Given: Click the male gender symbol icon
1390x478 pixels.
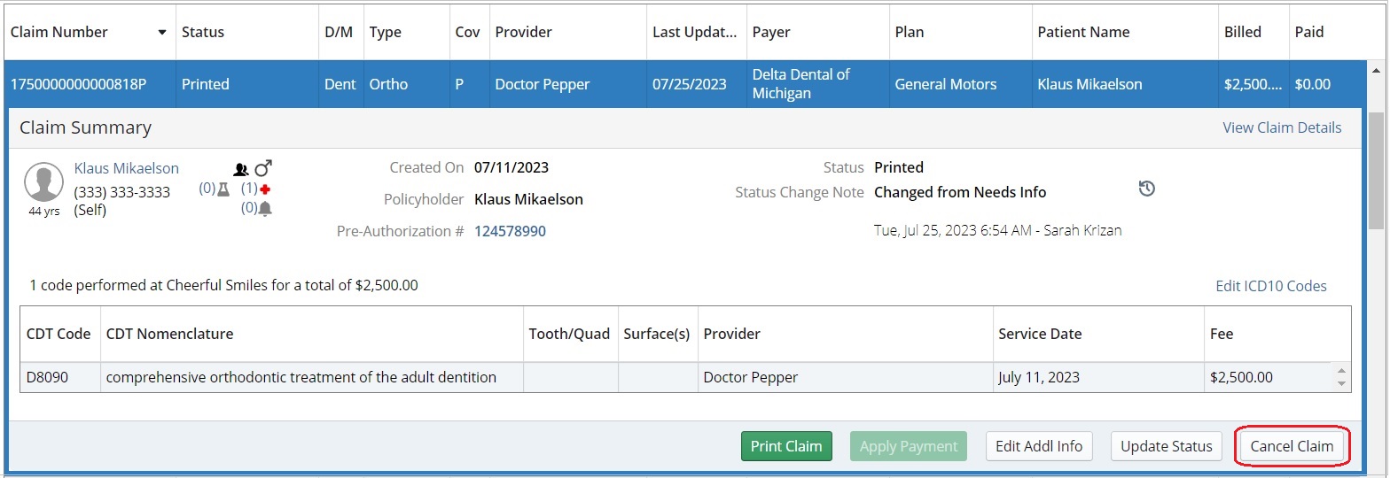Looking at the screenshot, I should coord(263,168).
